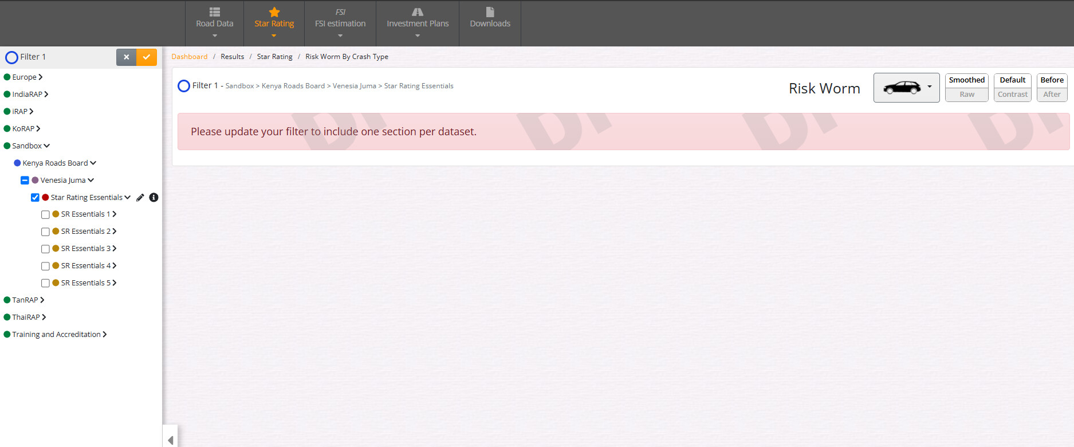Expand the KoRAP tree node
Screen dimensions: 1074x447
click(38, 128)
